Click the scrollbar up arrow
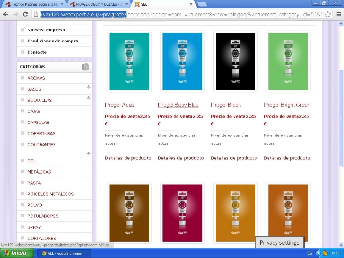 [x=341, y=23]
